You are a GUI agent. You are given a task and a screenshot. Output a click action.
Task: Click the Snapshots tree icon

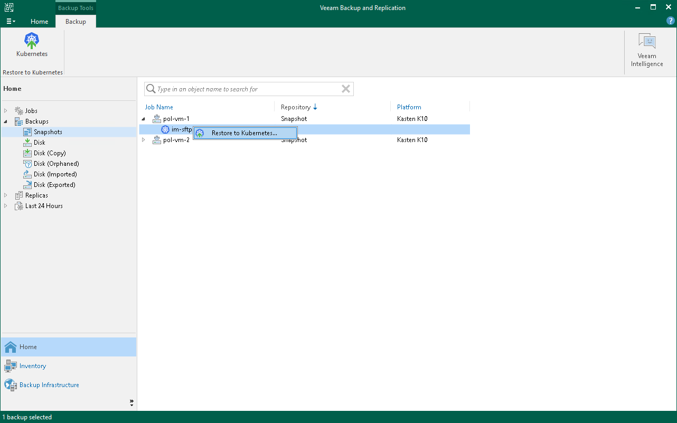(x=27, y=132)
